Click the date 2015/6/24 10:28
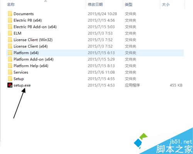Image resolution: width=193 pixels, height=154 pixels. (102, 14)
